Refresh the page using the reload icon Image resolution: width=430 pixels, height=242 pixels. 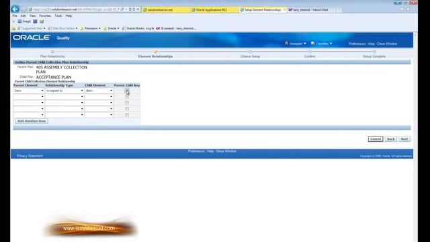pos(134,9)
